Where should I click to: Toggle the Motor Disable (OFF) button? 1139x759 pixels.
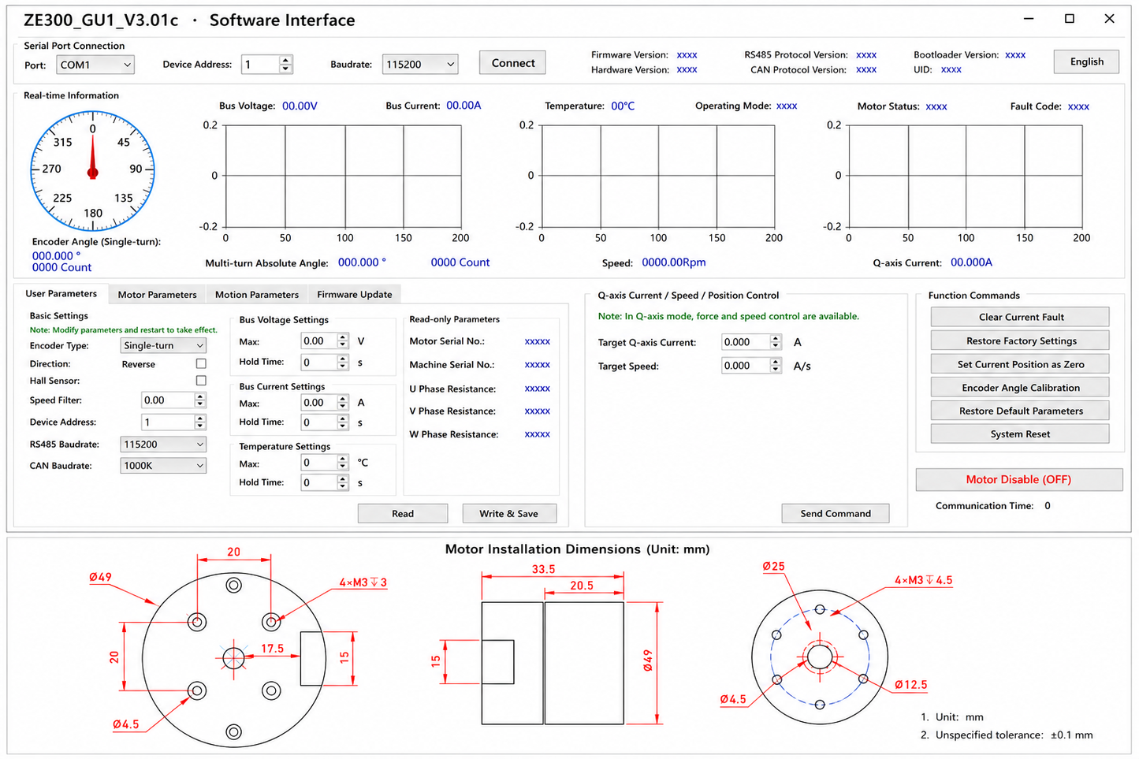[1018, 479]
